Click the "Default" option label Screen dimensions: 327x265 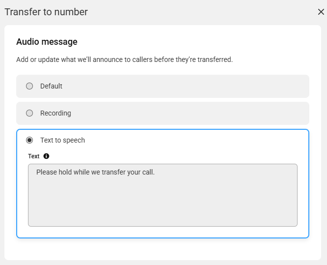[51, 86]
